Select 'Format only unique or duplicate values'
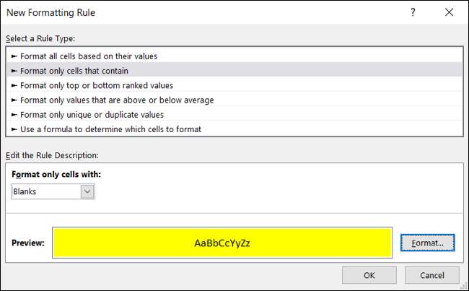The height and width of the screenshot is (291, 469). click(92, 114)
